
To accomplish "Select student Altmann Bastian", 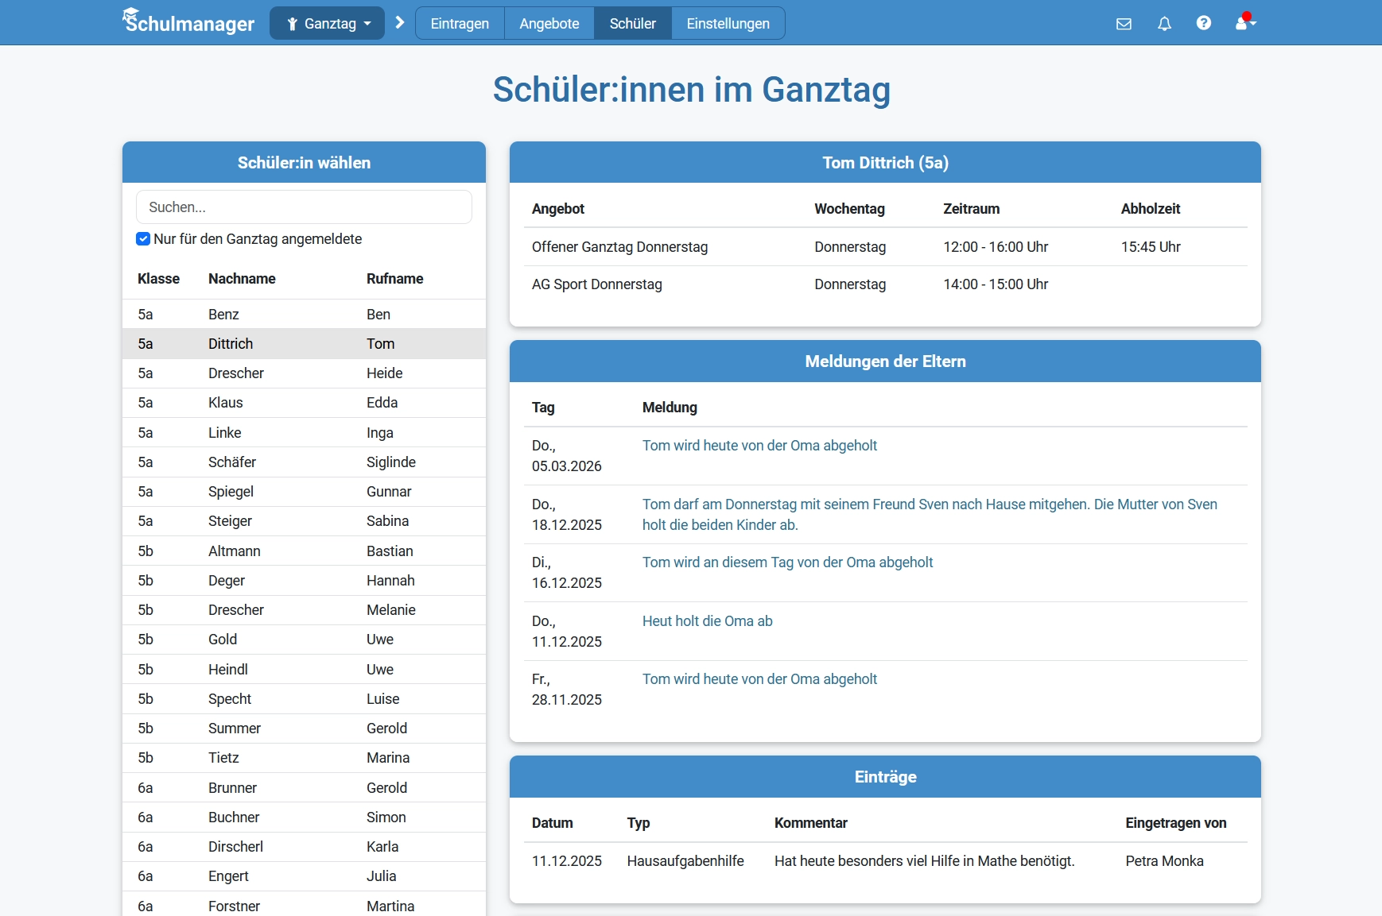I will [304, 551].
